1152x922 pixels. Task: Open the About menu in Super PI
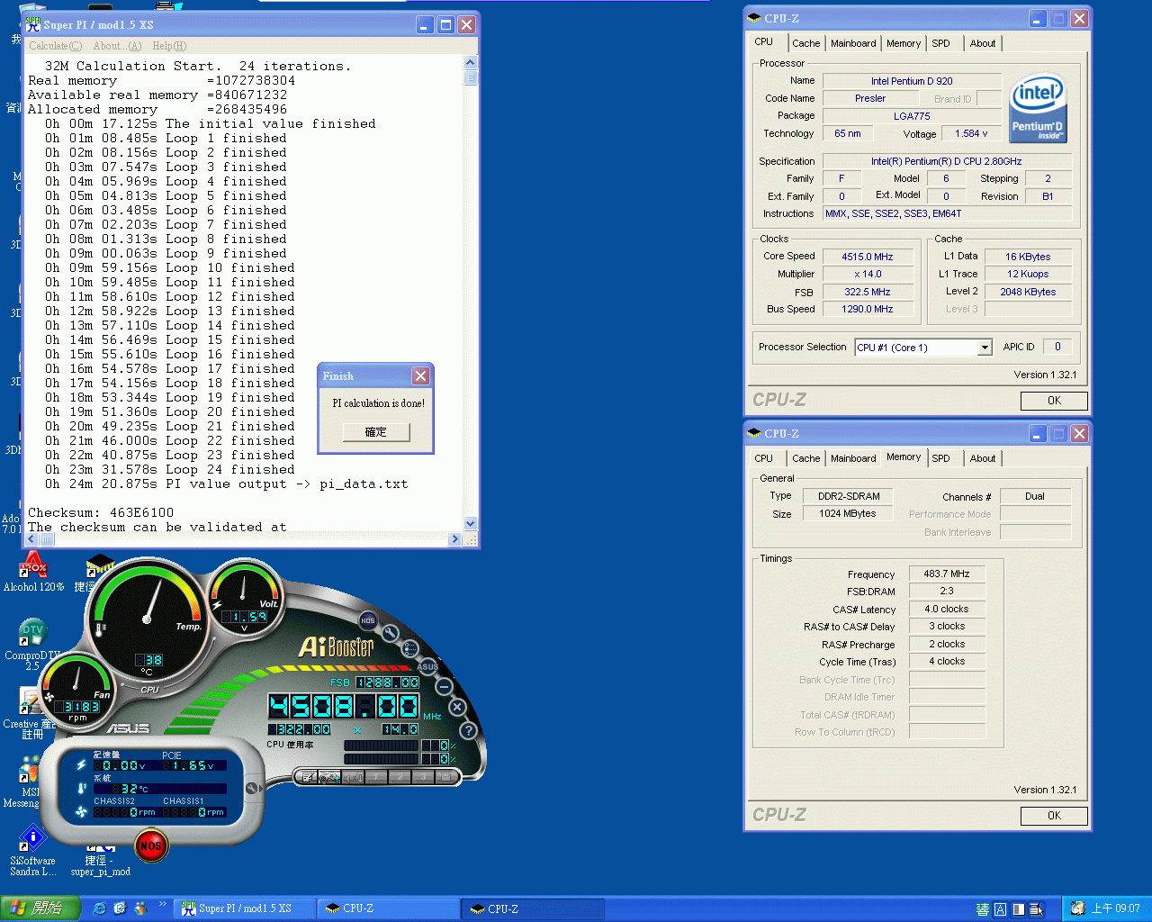(x=117, y=46)
